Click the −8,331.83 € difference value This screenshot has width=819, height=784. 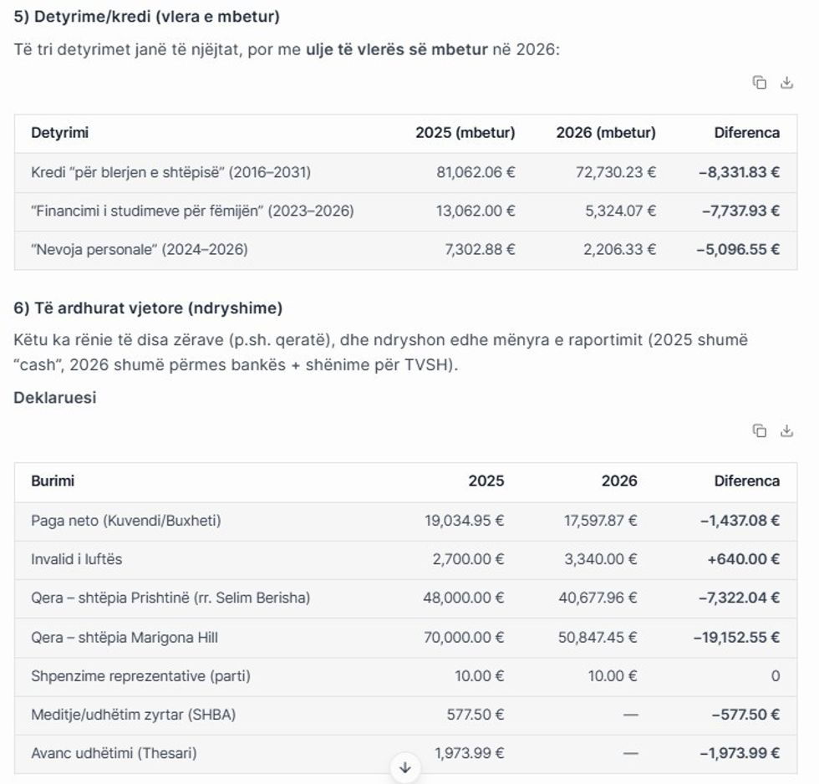739,173
